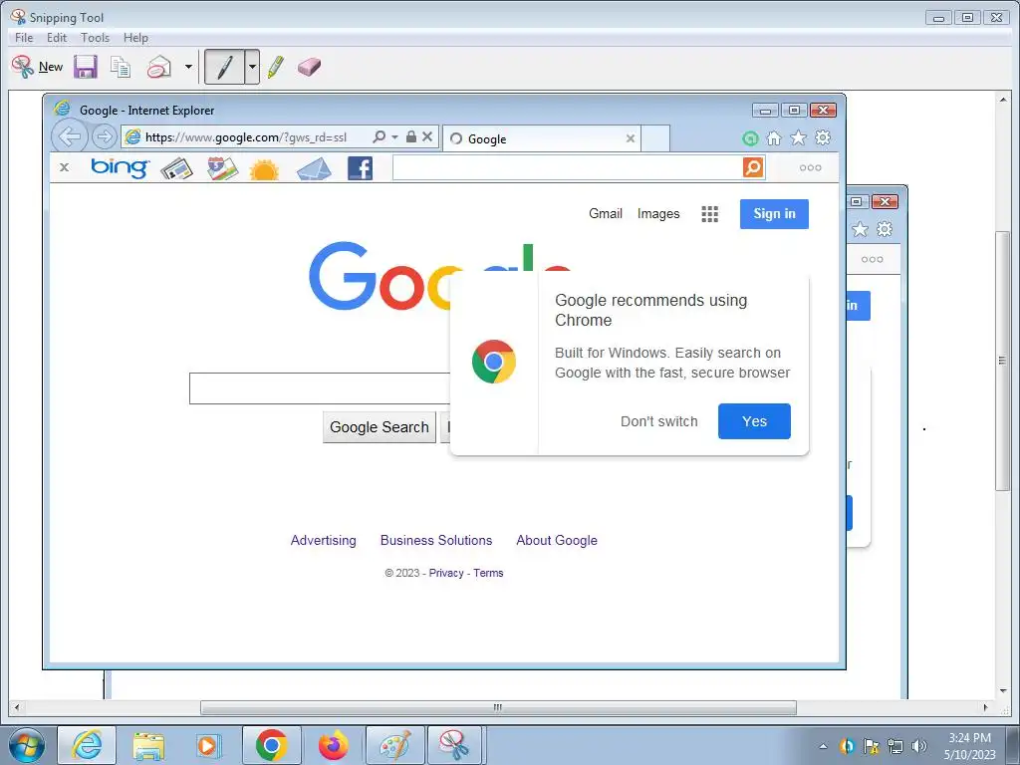Click the google.com address bar
This screenshot has width=1020, height=765.
pyautogui.click(x=246, y=137)
